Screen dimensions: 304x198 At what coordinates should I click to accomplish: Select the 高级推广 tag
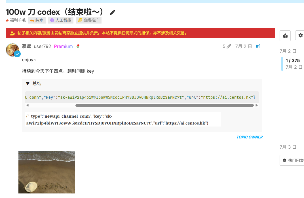point(88,20)
